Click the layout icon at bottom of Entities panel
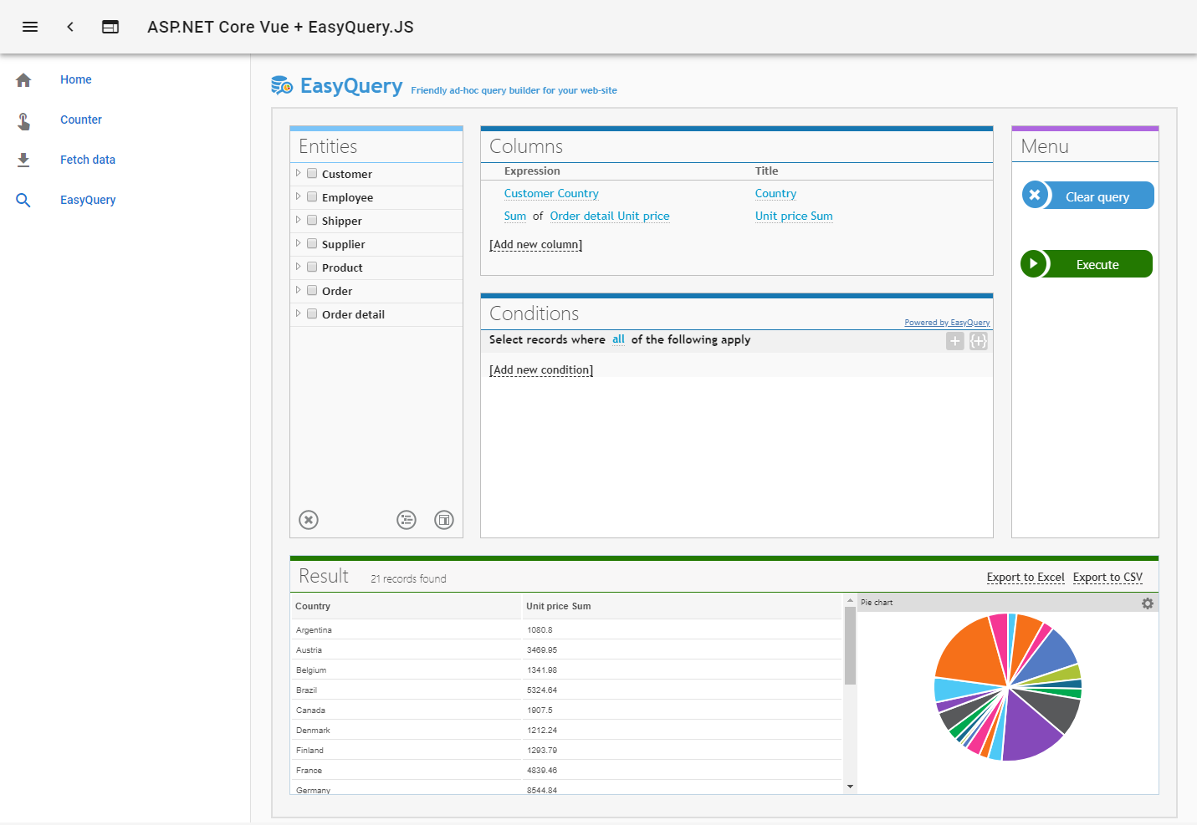 tap(443, 519)
